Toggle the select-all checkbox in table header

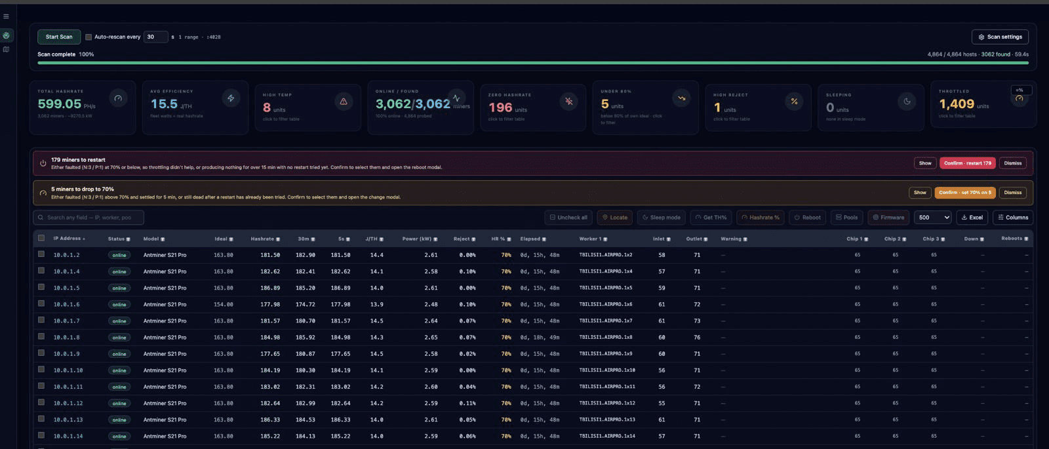coord(41,238)
